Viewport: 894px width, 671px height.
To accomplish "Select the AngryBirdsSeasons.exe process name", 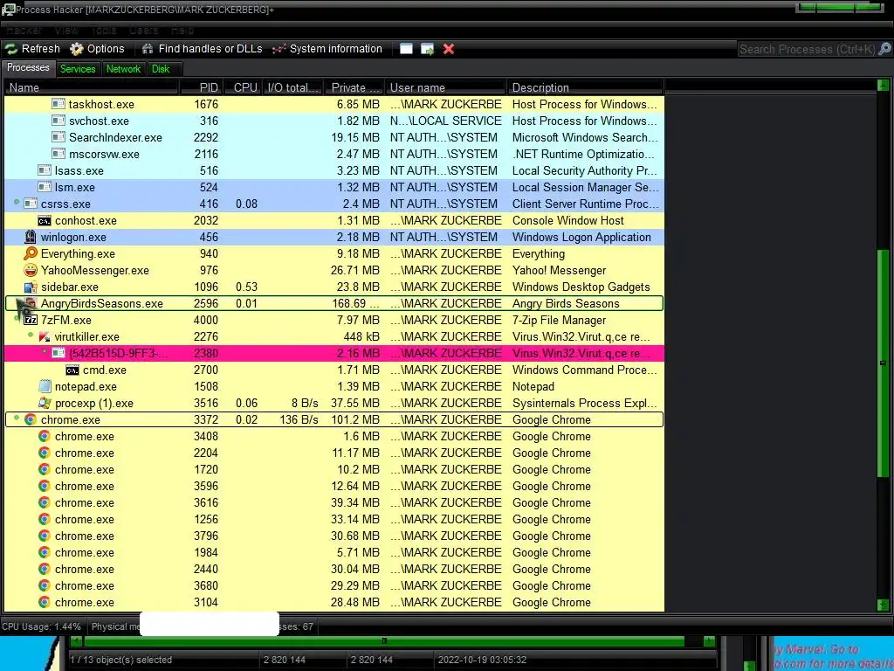I will pos(101,303).
